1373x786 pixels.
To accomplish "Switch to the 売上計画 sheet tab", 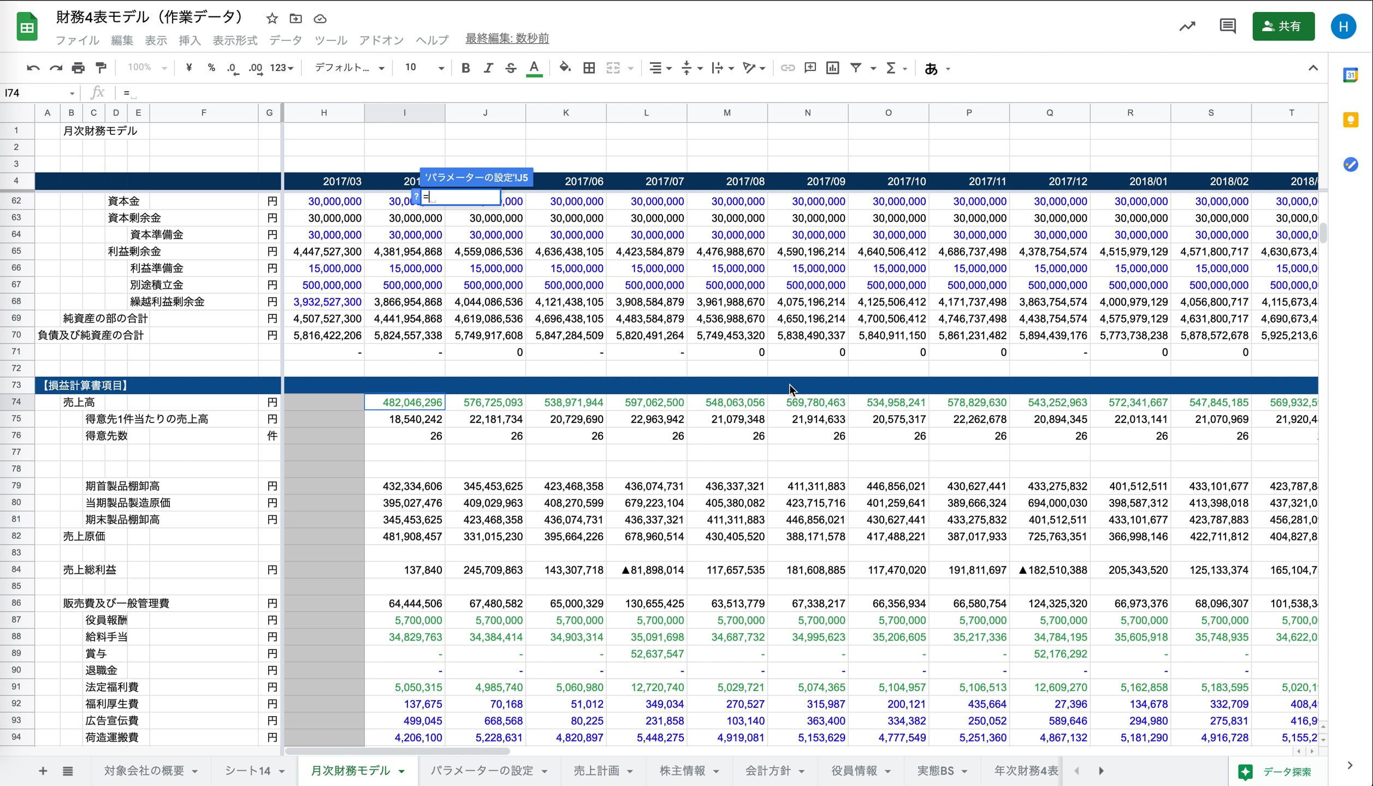I will pyautogui.click(x=596, y=771).
